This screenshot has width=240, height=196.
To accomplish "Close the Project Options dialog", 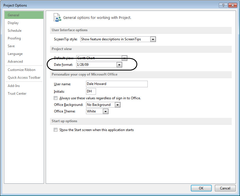I will point(233,5).
